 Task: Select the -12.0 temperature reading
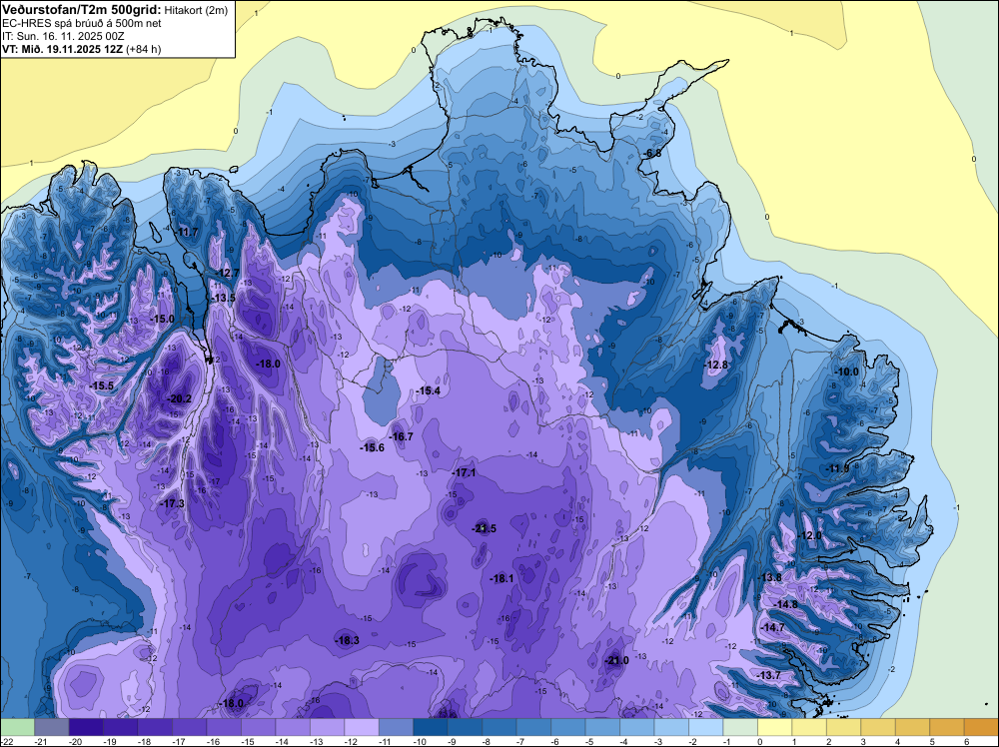810,535
